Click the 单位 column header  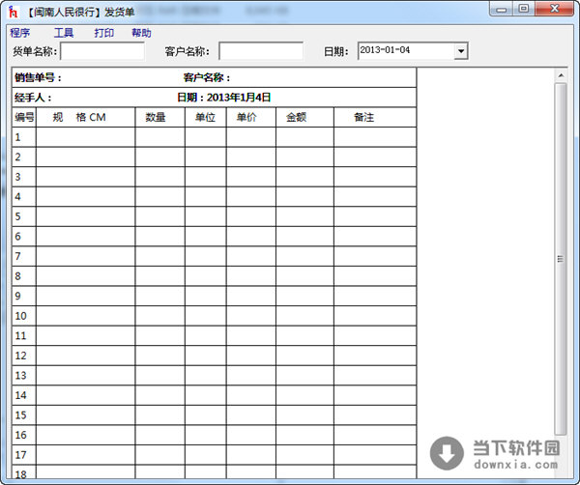tap(205, 117)
